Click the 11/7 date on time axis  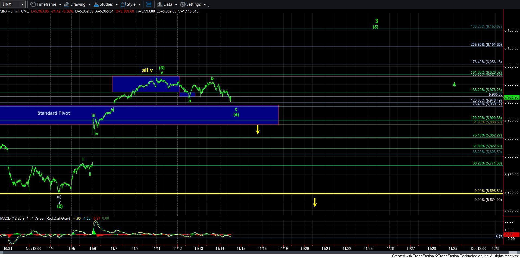114,248
